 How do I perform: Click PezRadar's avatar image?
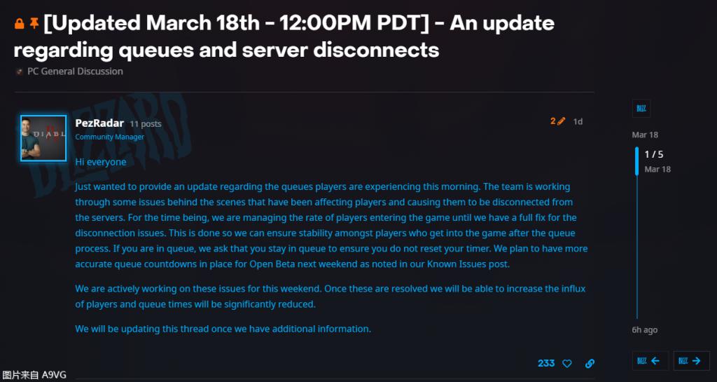pyautogui.click(x=43, y=138)
